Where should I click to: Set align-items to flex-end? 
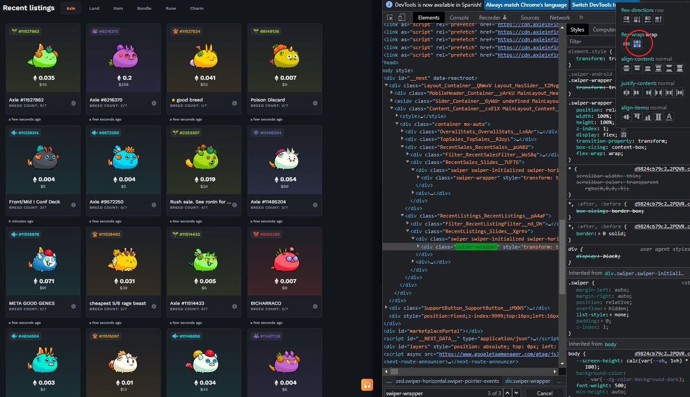[647, 117]
